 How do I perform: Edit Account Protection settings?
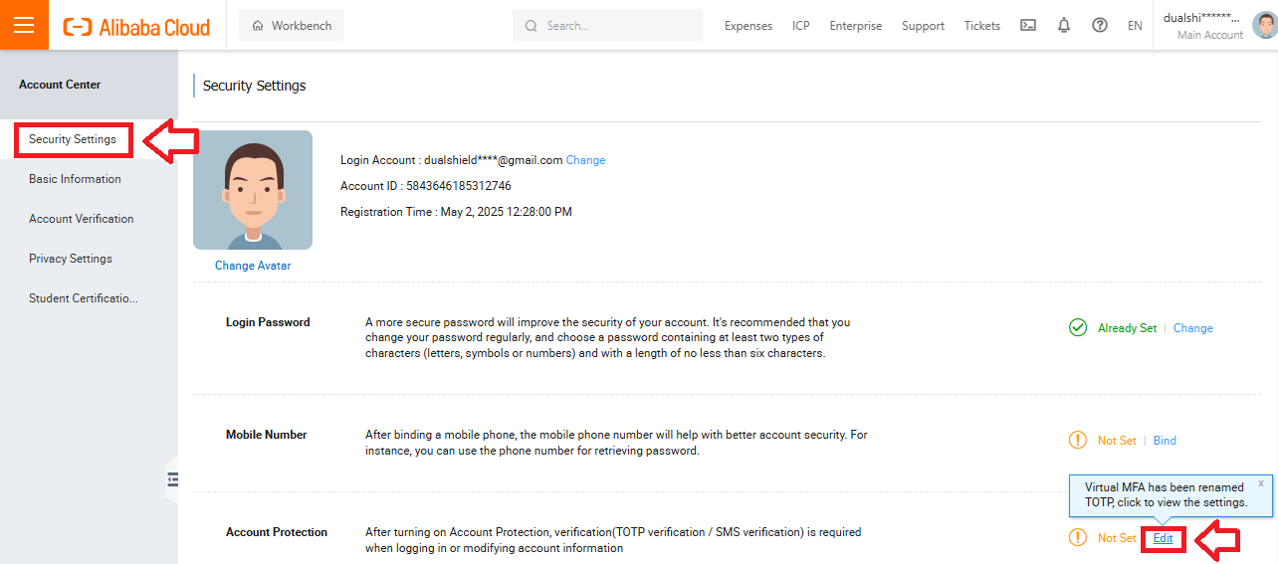point(1163,538)
